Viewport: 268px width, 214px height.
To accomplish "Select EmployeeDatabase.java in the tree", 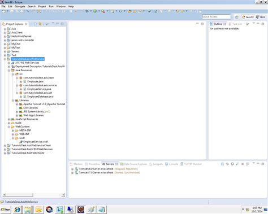I will coord(40,97).
